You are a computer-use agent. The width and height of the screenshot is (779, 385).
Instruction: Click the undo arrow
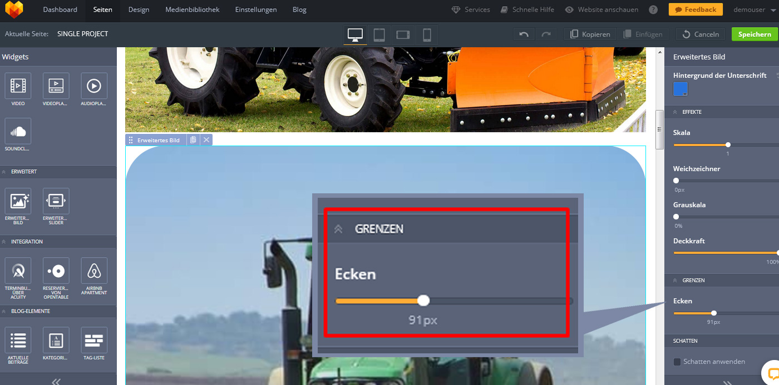[524, 34]
